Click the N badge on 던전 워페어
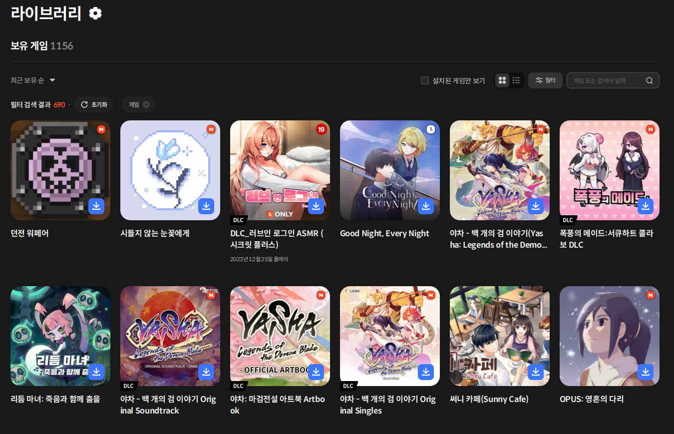 [101, 129]
